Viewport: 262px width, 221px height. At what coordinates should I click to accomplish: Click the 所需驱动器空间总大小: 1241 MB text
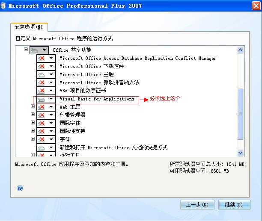click(x=207, y=164)
